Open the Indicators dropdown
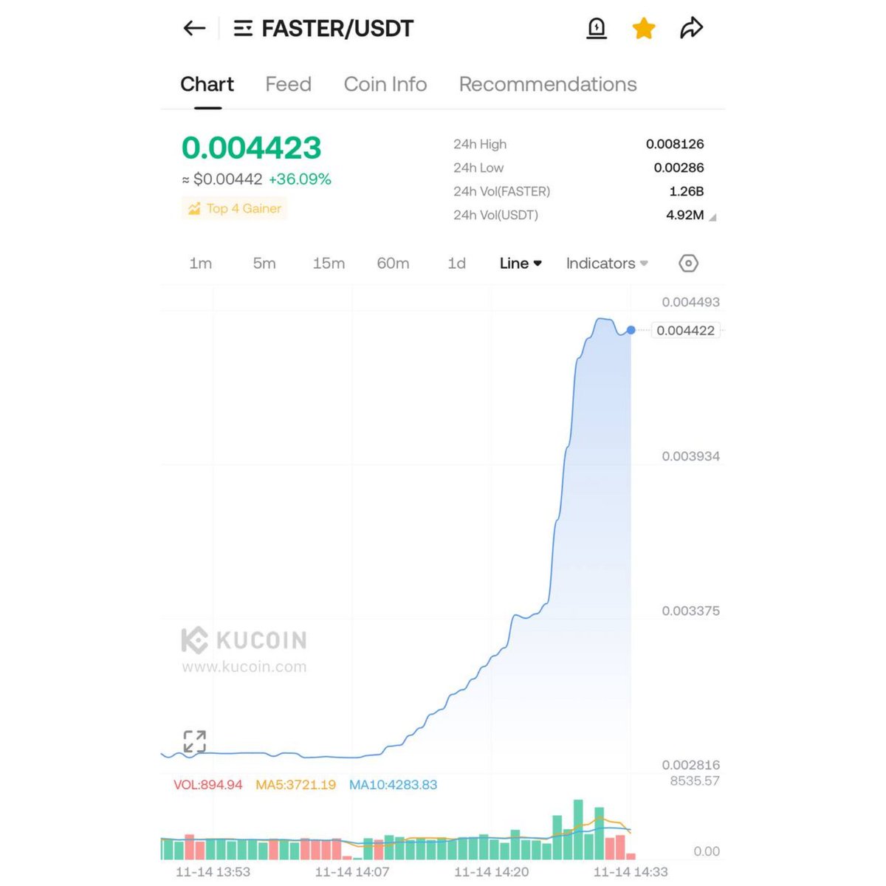Screen dimensions: 886x886 pyautogui.click(x=606, y=264)
